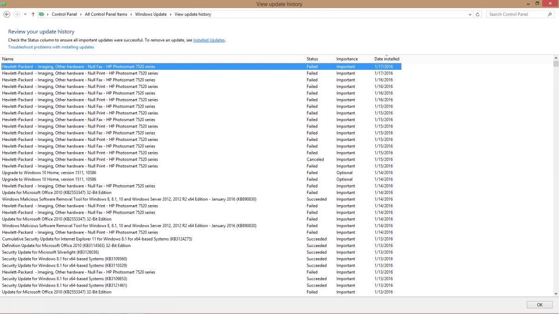Navigate to Control Panel breadcrumb
Viewport: 559px width, 314px height.
pyautogui.click(x=65, y=14)
